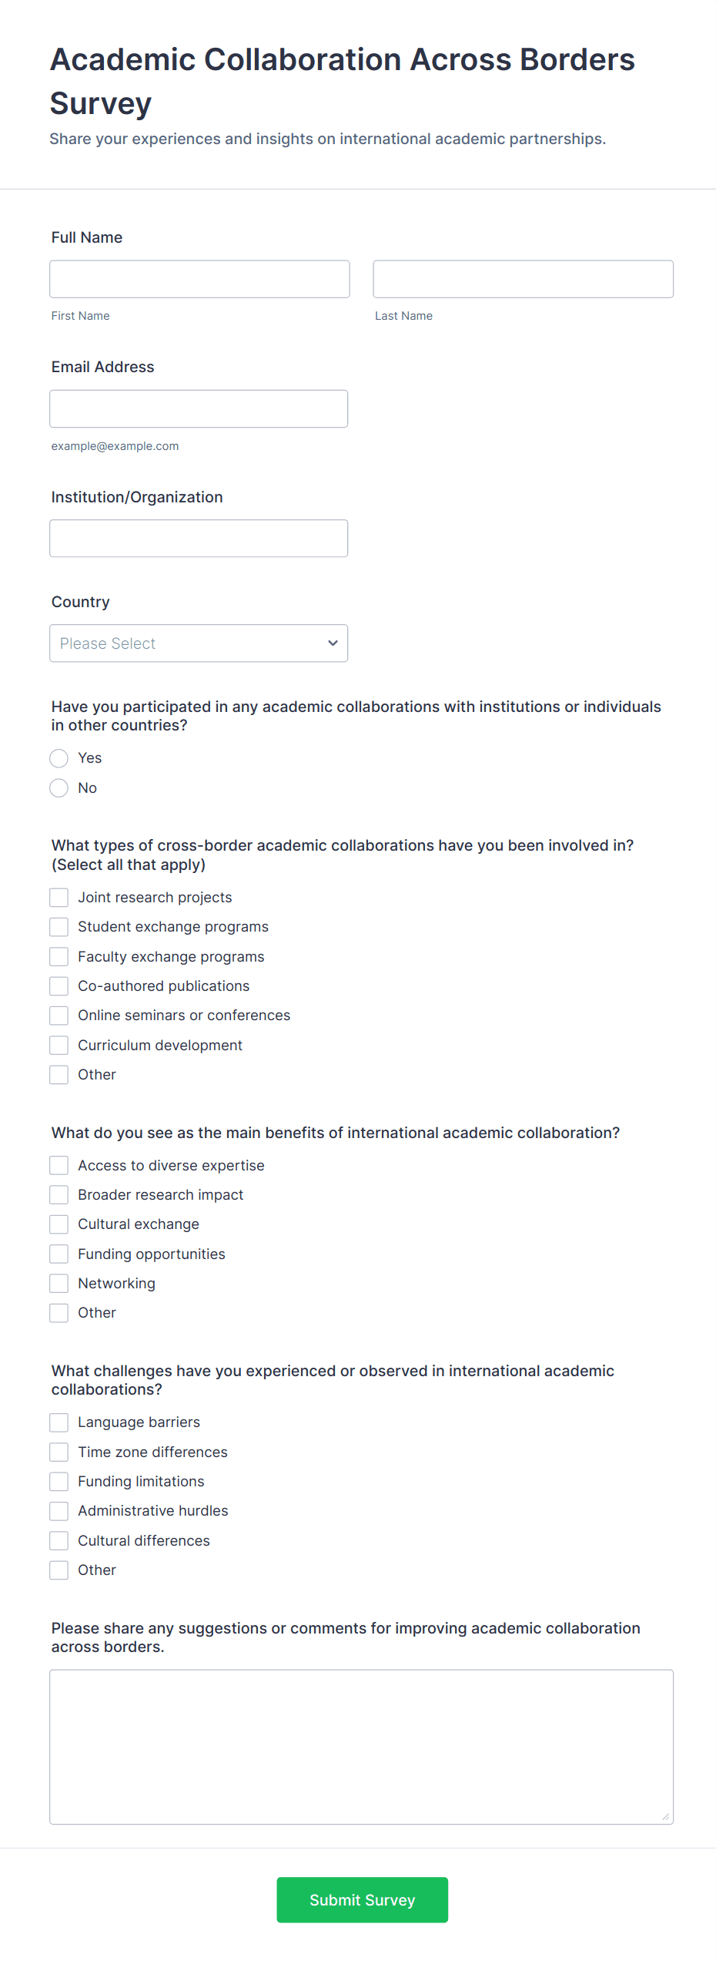Check Language barriers option
Screen dimensions: 716x1961
tap(59, 1422)
